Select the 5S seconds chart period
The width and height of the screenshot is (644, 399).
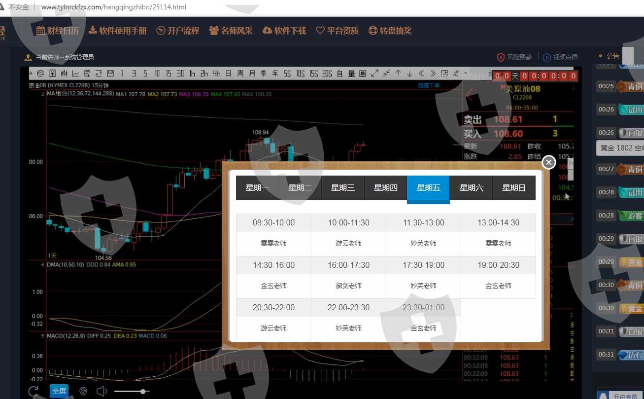288,73
